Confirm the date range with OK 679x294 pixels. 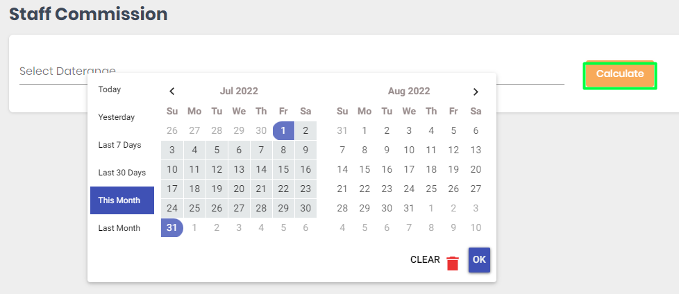tap(479, 260)
